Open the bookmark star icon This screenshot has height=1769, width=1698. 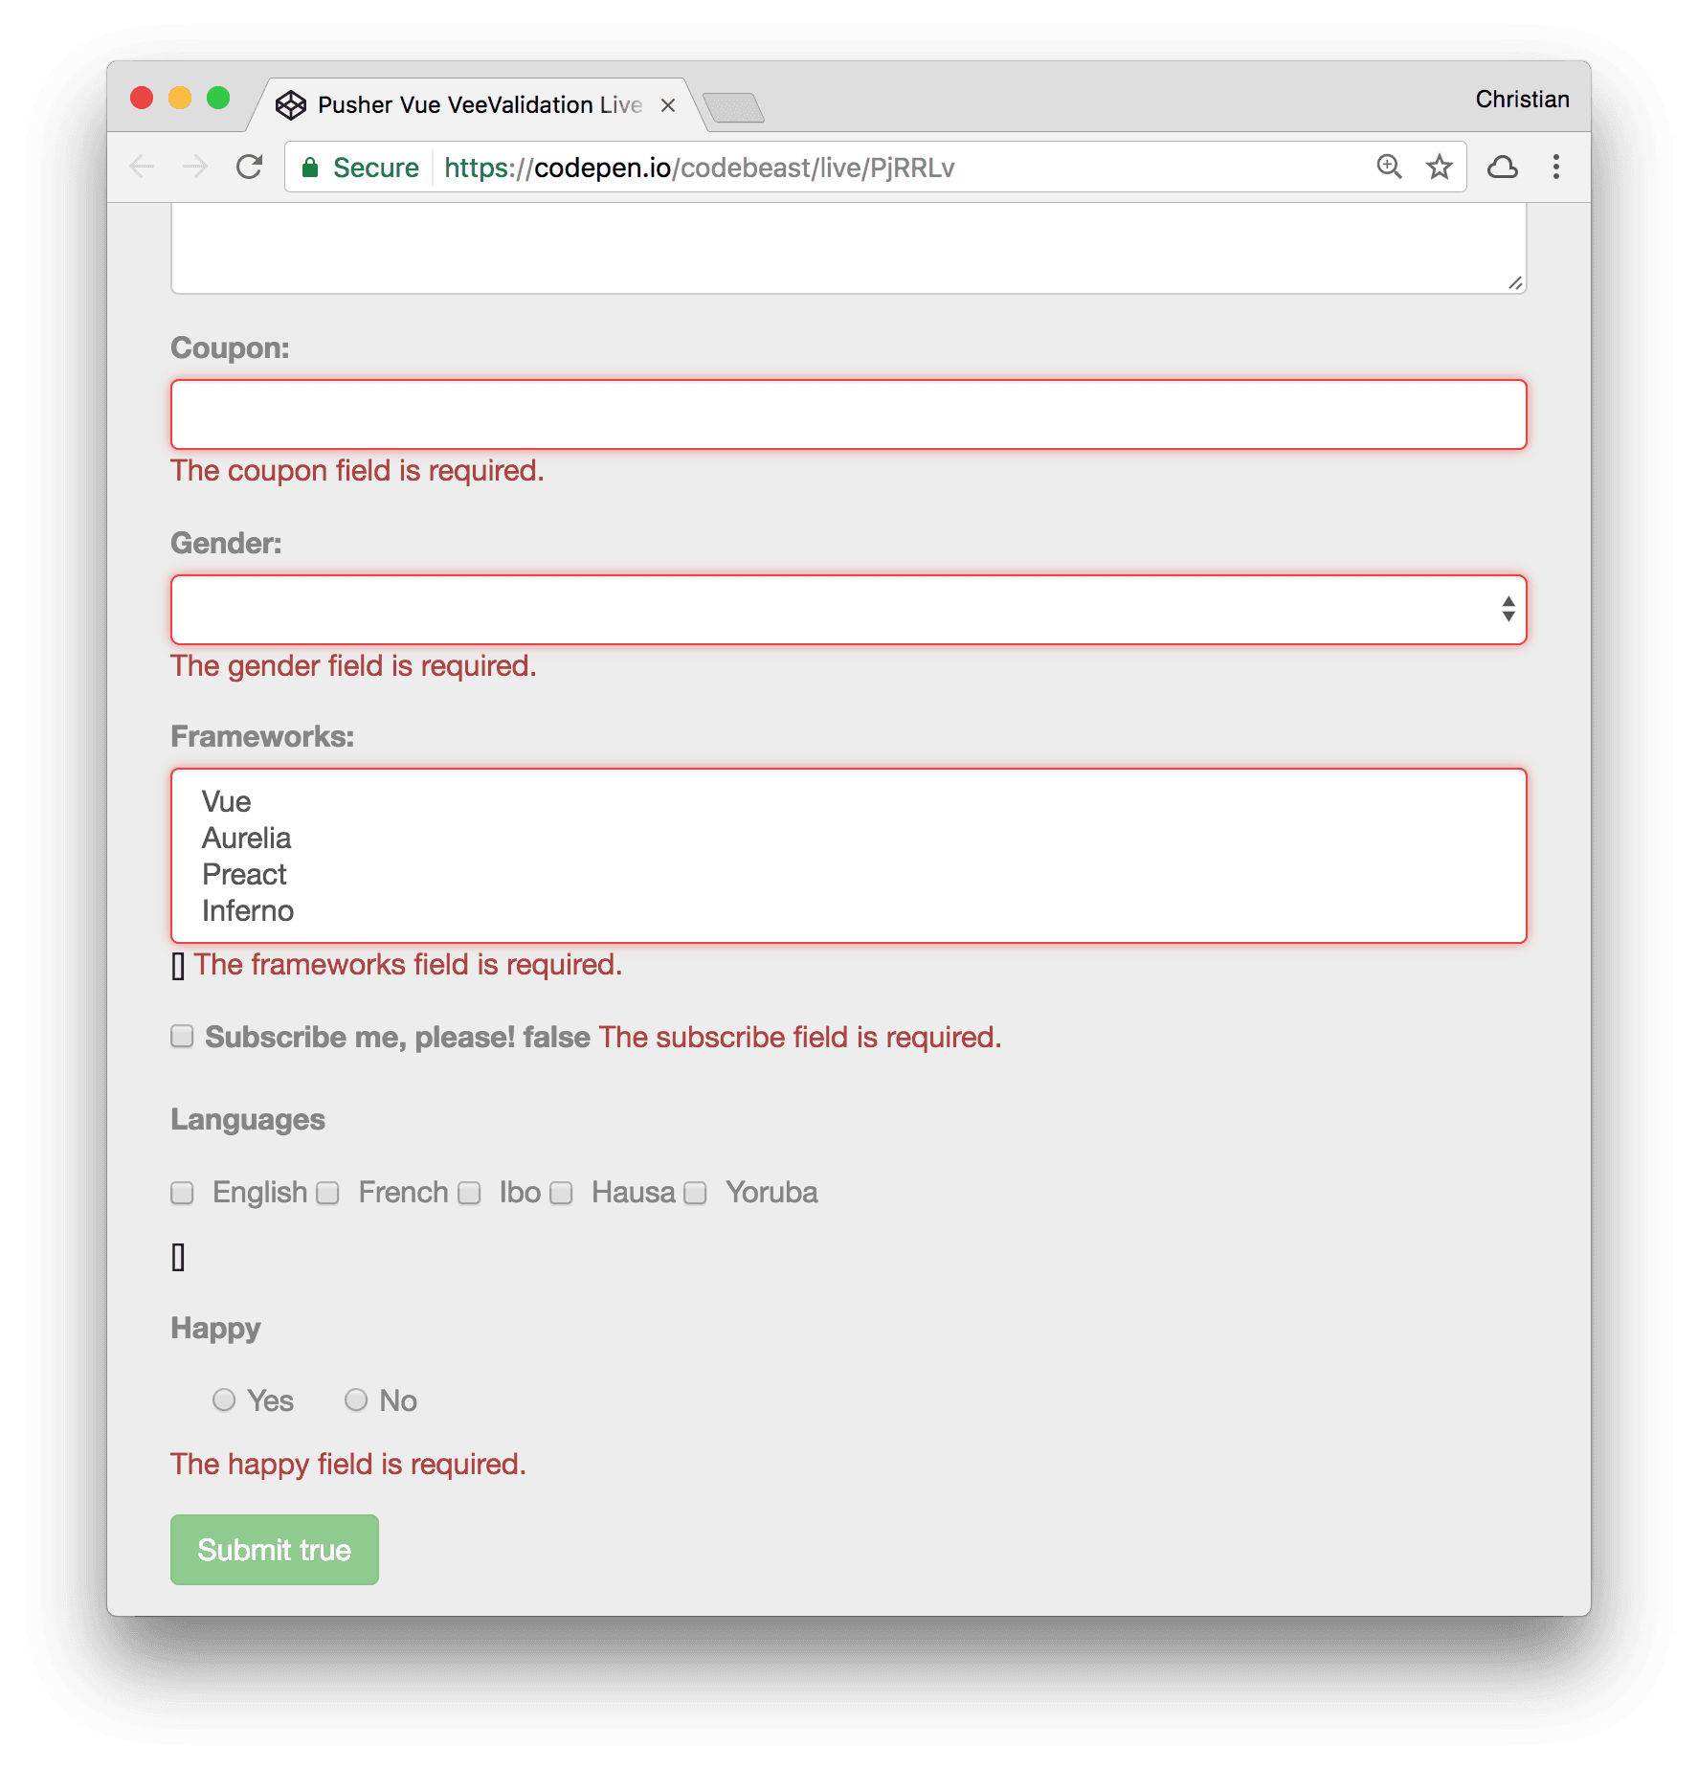[x=1438, y=167]
